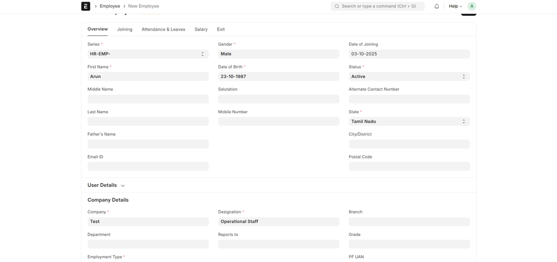Click the search magnifier icon
The height and width of the screenshot is (262, 557).
(x=337, y=7)
